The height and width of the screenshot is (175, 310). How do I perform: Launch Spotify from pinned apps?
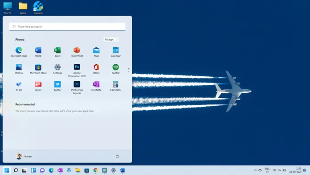pos(116,69)
